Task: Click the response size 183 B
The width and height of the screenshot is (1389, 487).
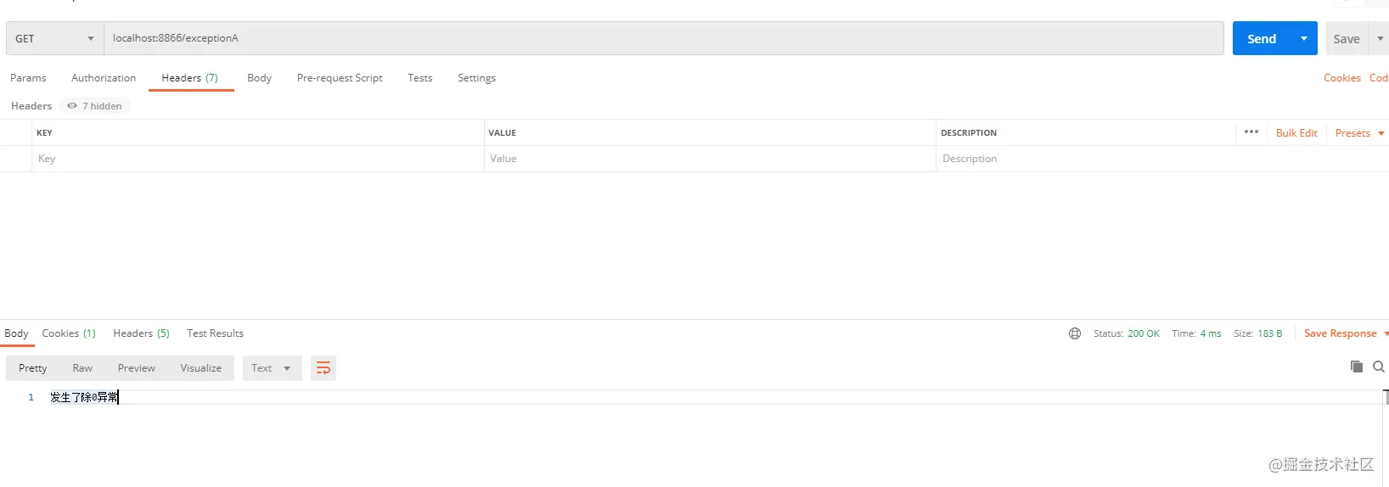Action: point(1269,333)
